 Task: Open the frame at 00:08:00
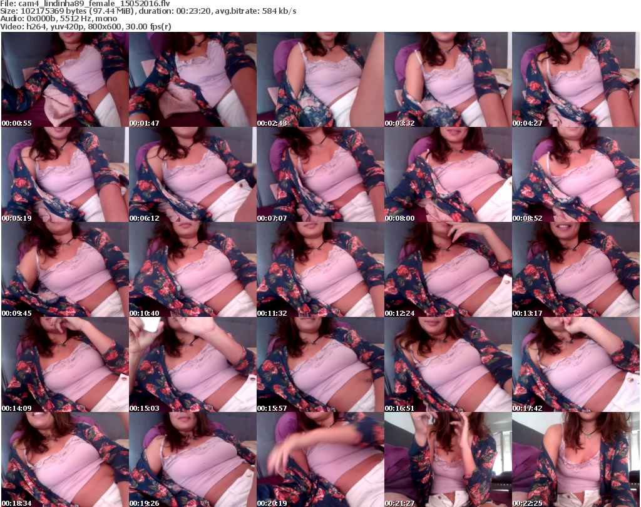[448, 174]
